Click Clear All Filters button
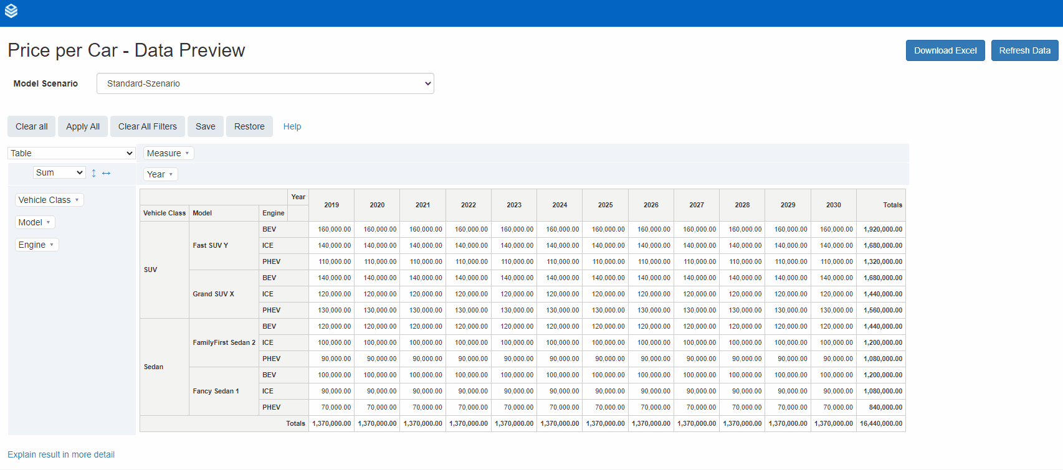 click(148, 126)
